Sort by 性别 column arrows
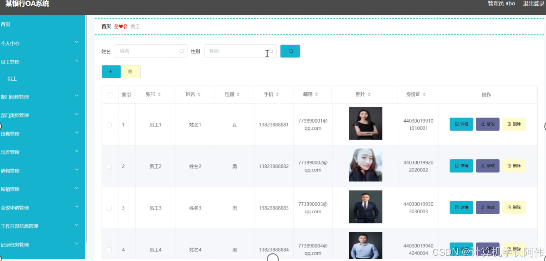The width and height of the screenshot is (546, 261). pos(238,94)
